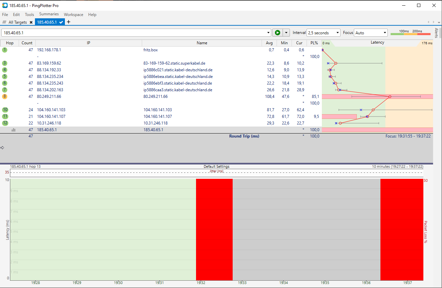Click the Min column header
The height and width of the screenshot is (288, 442).
coord(284,43)
